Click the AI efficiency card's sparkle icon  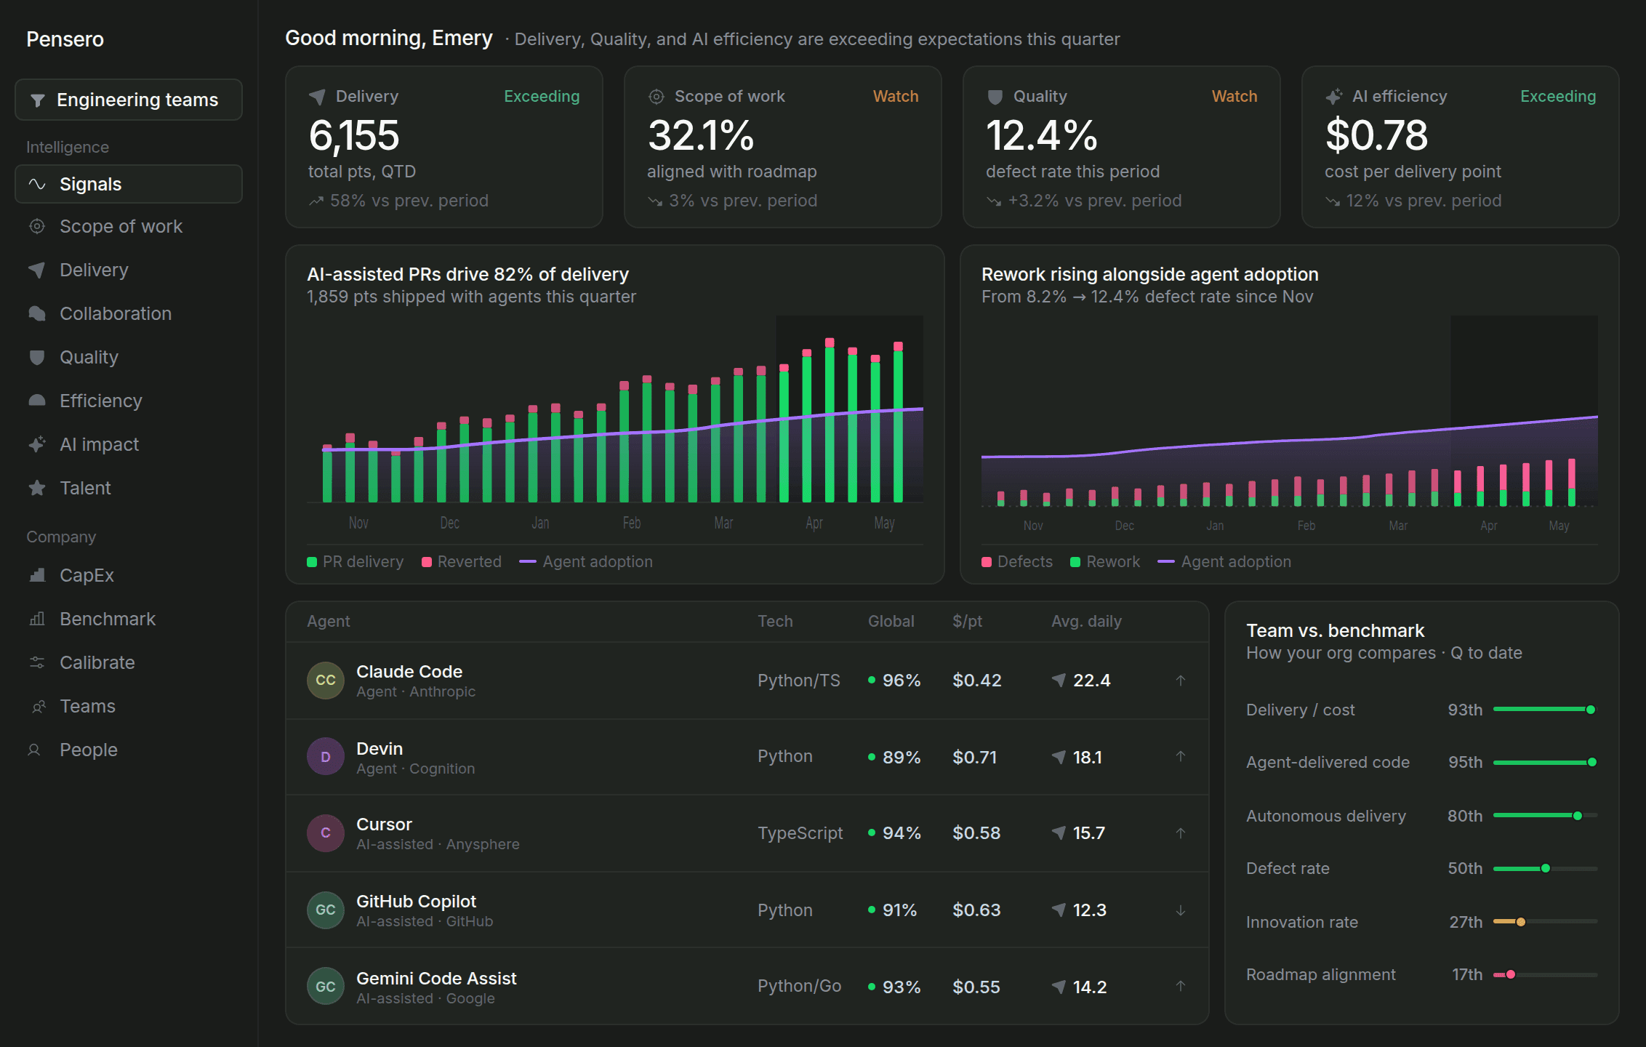point(1334,97)
